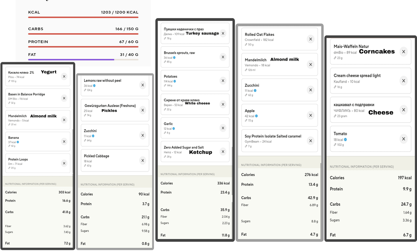Click the FAT progress bar
Image resolution: width=417 pixels, height=251 pixels.
click(83, 59)
